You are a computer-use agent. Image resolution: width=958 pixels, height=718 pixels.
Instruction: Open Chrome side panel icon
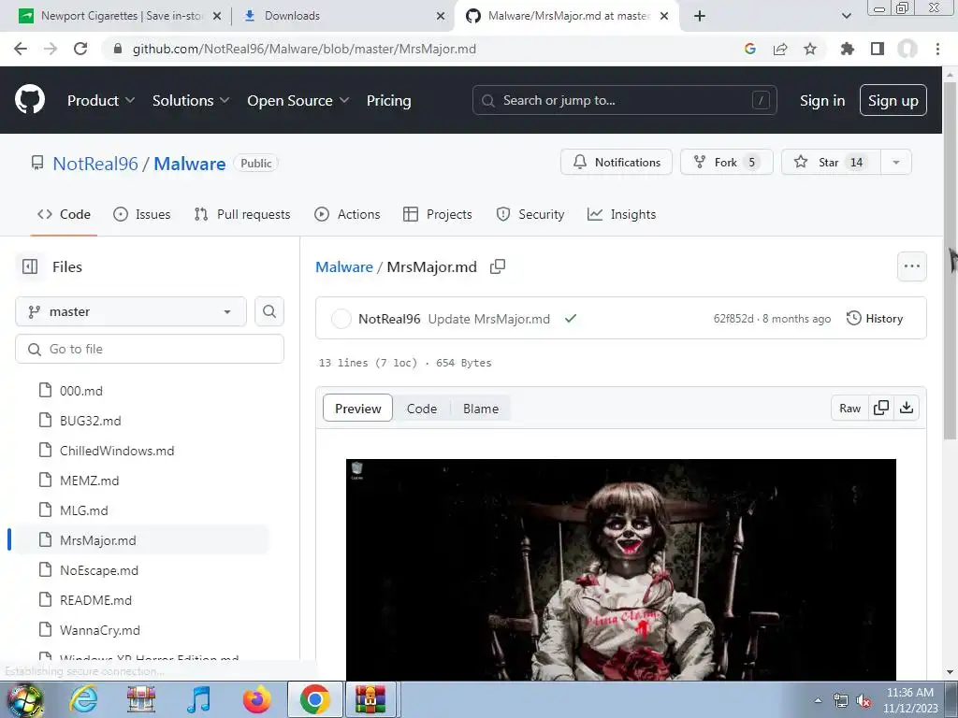[878, 49]
